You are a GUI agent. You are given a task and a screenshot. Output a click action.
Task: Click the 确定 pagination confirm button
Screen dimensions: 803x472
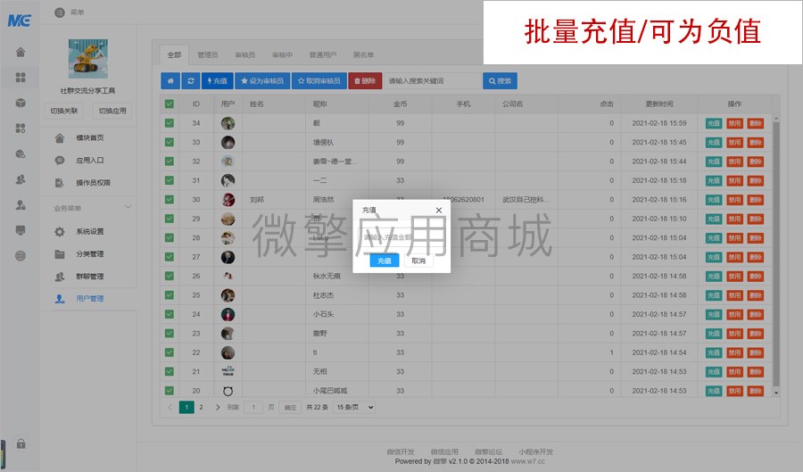(x=290, y=408)
